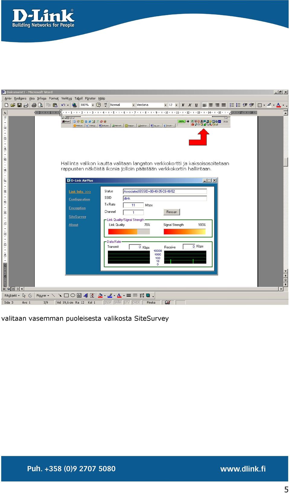Toggle INSP recording mode in the status bar

(108, 302)
